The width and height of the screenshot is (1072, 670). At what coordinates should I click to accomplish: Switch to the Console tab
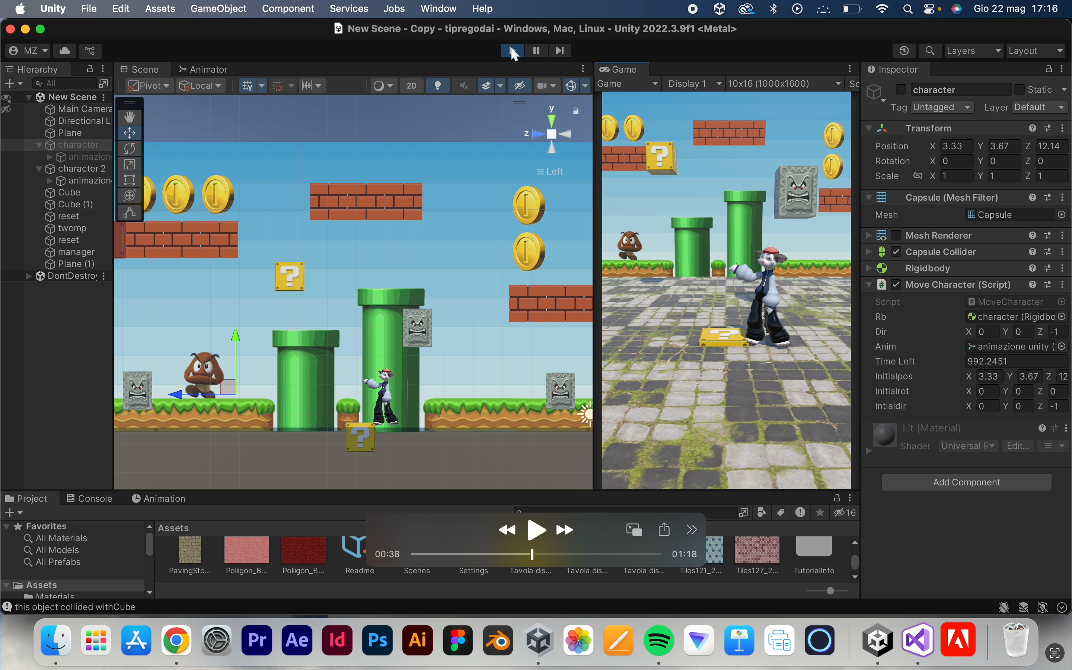(x=89, y=498)
